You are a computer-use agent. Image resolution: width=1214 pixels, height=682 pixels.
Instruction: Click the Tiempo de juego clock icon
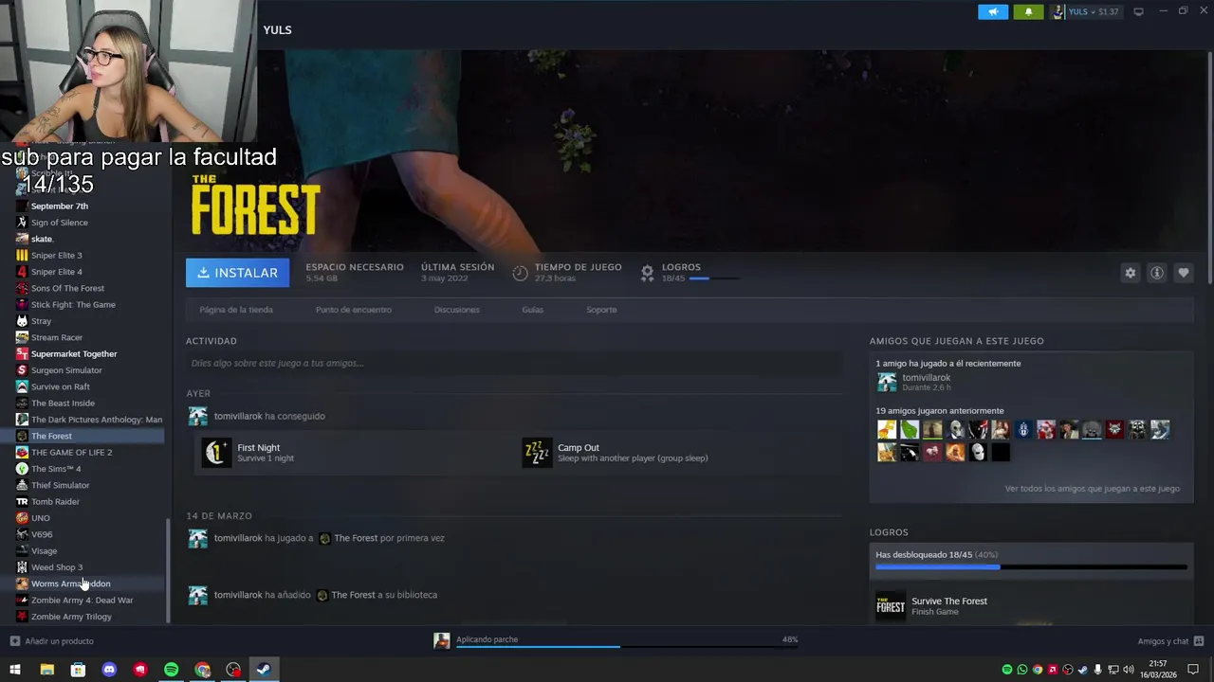pos(520,273)
